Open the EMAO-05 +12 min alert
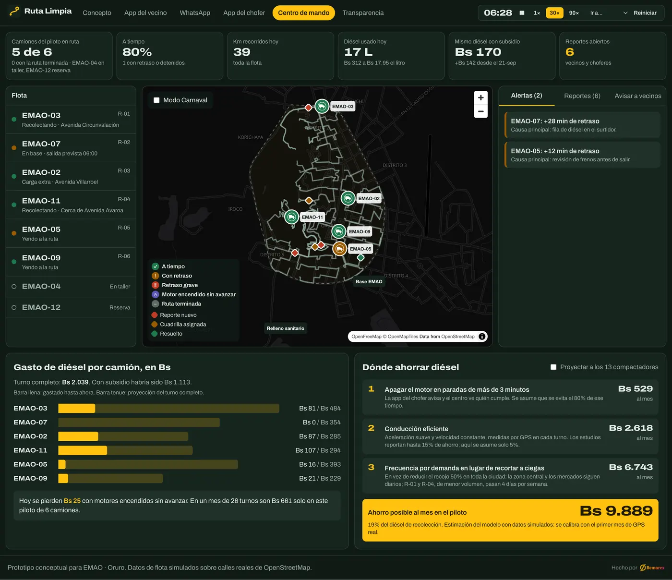The image size is (672, 580). [582, 155]
